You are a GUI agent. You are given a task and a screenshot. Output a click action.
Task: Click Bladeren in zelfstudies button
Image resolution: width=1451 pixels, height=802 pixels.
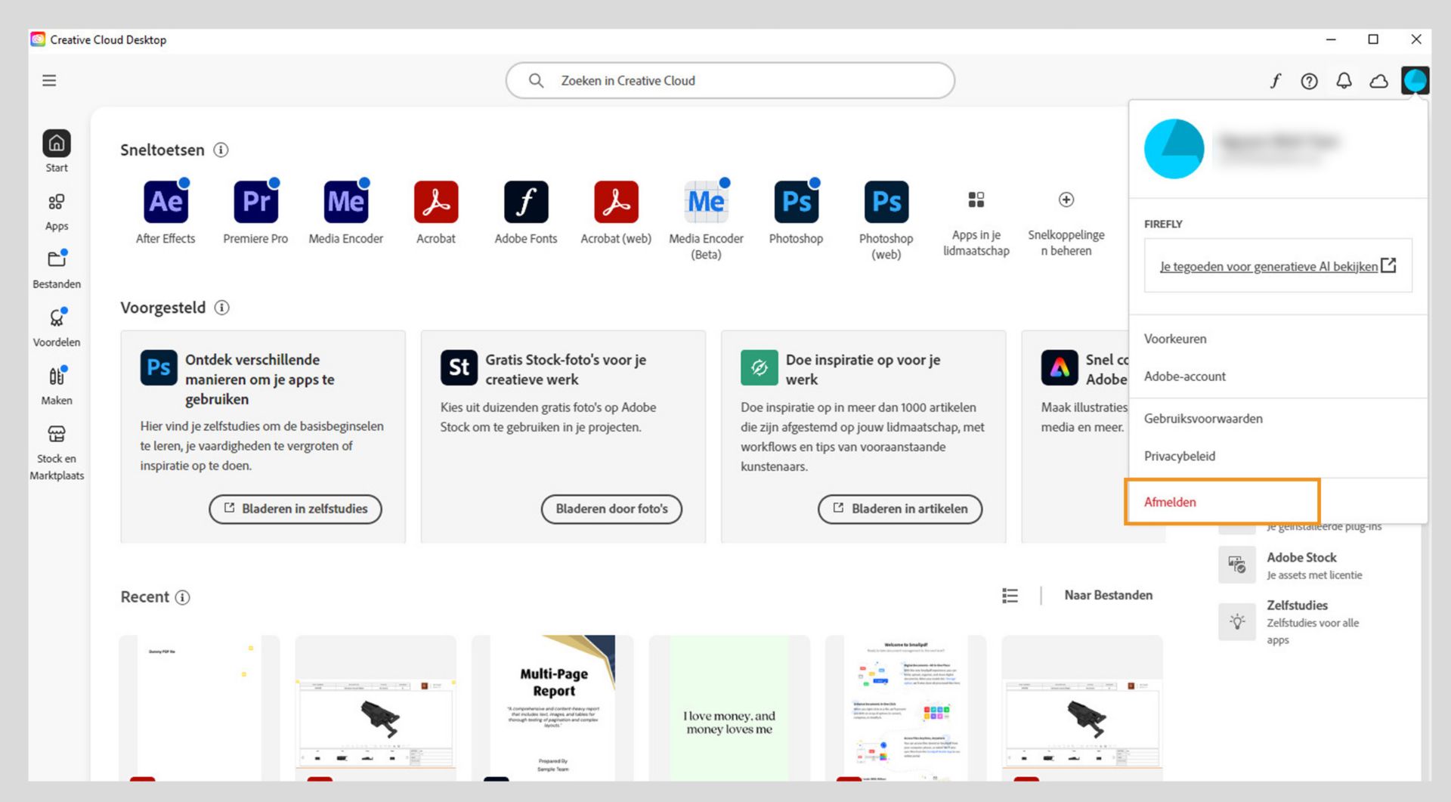tap(295, 509)
